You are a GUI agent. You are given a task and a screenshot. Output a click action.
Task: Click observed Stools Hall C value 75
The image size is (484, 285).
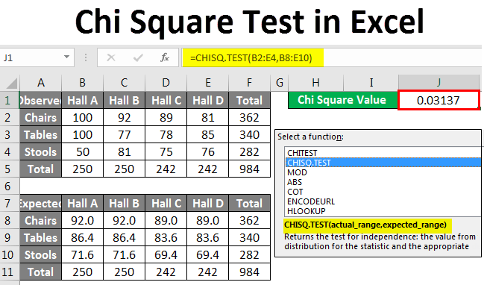pyautogui.click(x=166, y=152)
